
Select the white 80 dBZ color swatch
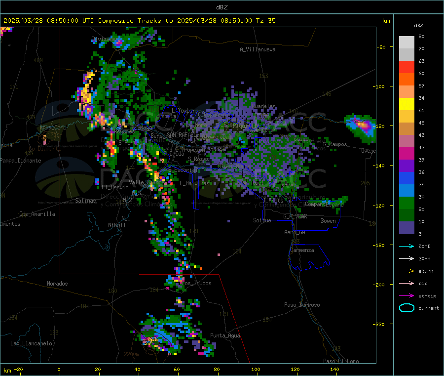point(407,42)
